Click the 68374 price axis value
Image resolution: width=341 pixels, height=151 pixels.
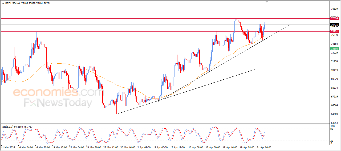coord(335,88)
